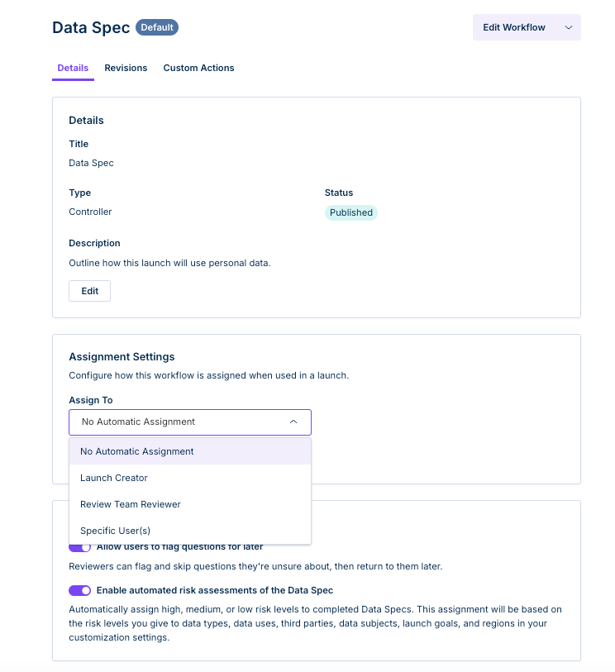Collapse Assign To dropdown via caret icon
The image size is (615, 672).
293,422
